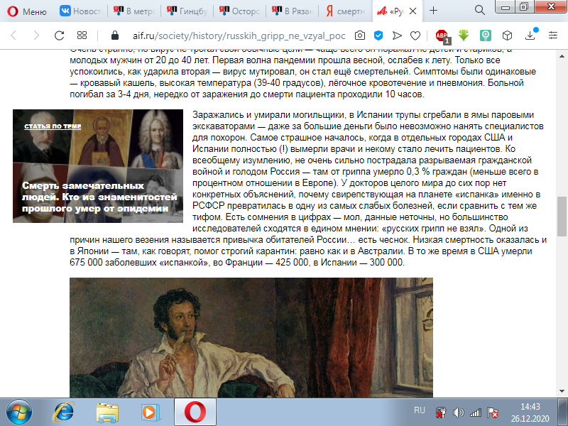This screenshot has height=426, width=568.
Task: Click the text "675 000 заболевших «испанкой»"
Action: tap(139, 262)
